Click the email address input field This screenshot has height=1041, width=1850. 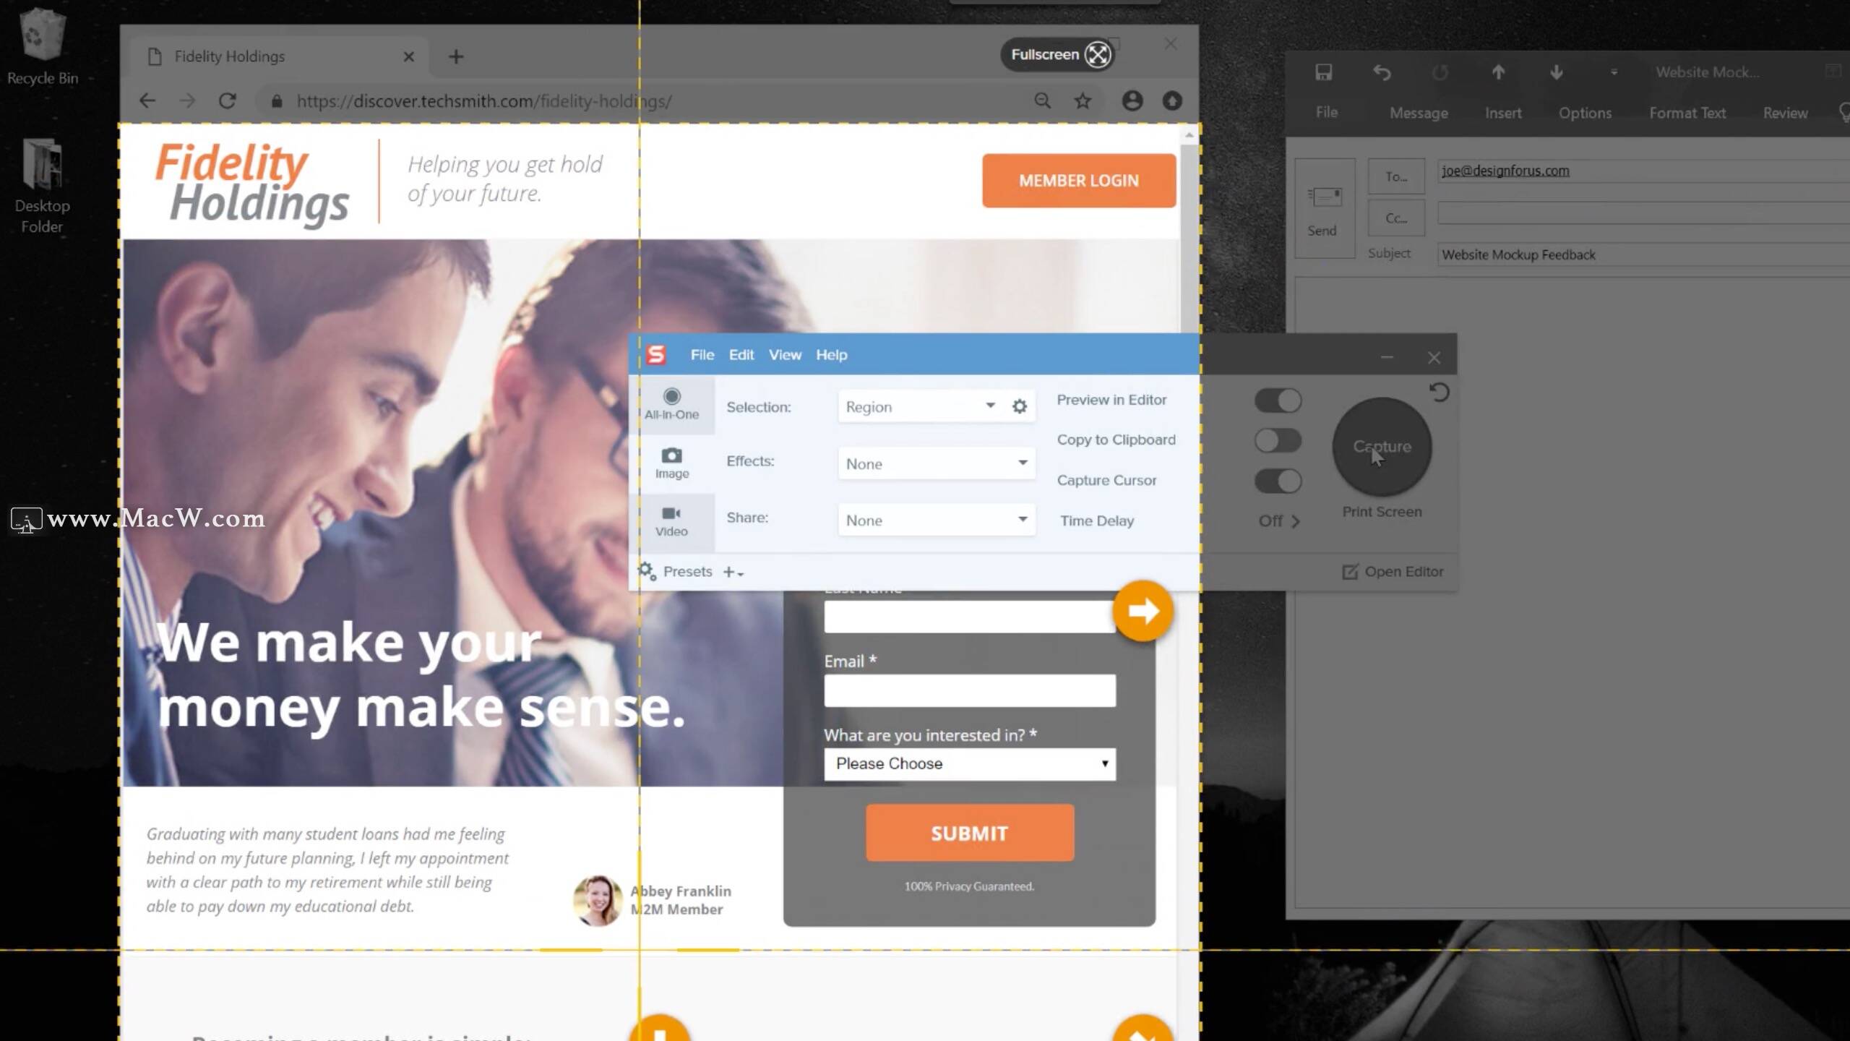tap(968, 690)
